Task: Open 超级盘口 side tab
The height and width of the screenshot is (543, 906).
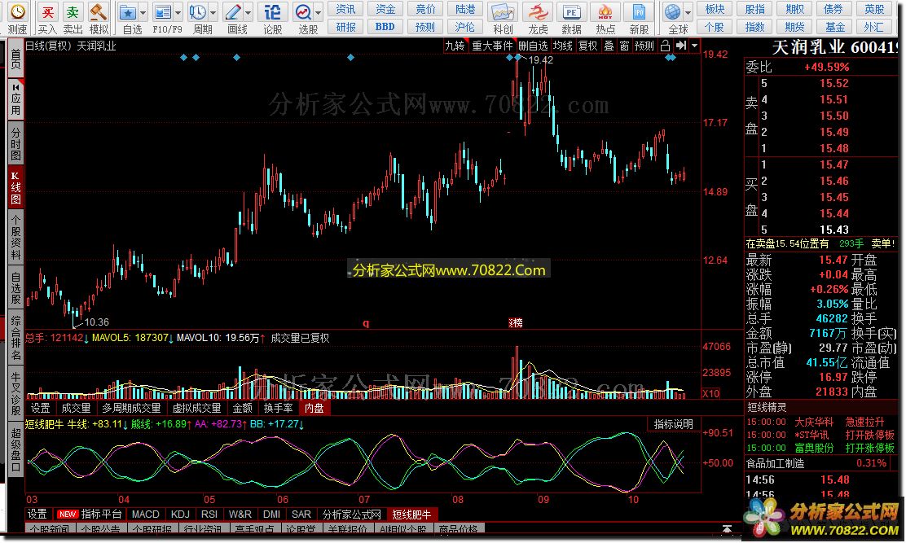Action: (15, 451)
